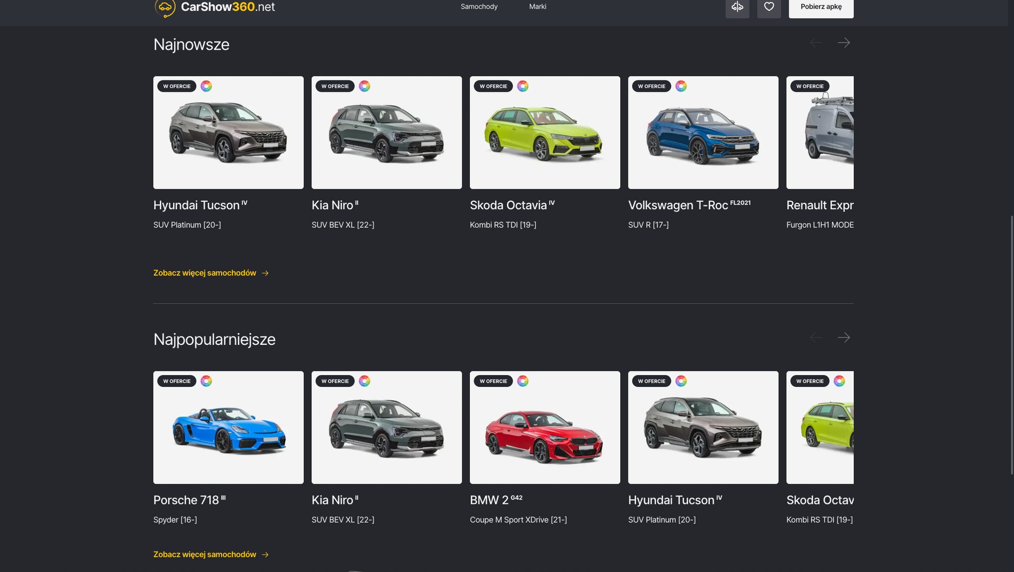Go back in Najpopularniejsze carousel with left arrow
Image resolution: width=1014 pixels, height=572 pixels.
(816, 338)
